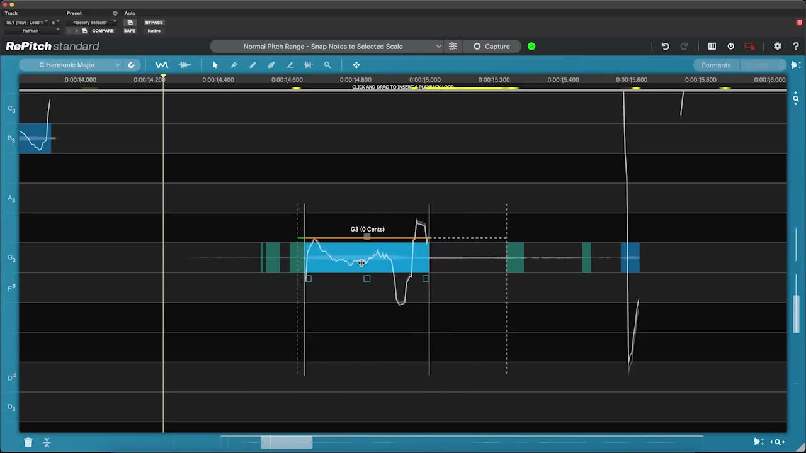Click the preset copy settings icon

[x=84, y=30]
